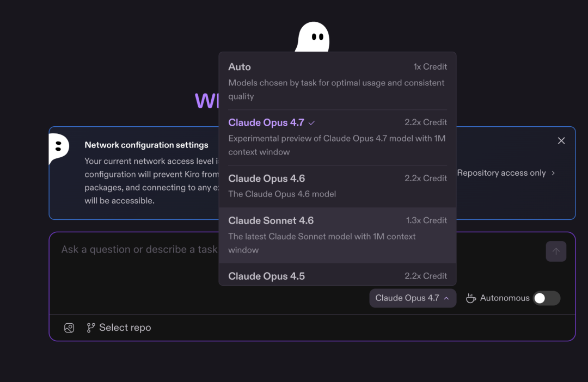Image resolution: width=588 pixels, height=382 pixels.
Task: Choose Claude Opus 4.7 in model list
Action: pos(338,137)
